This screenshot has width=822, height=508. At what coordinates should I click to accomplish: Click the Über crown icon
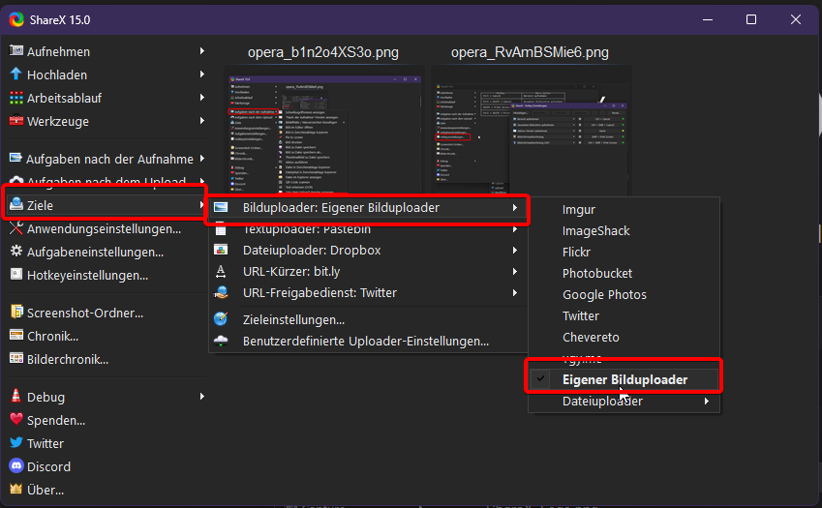[16, 490]
